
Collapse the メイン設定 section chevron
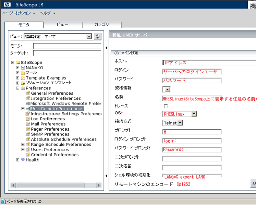point(117,53)
